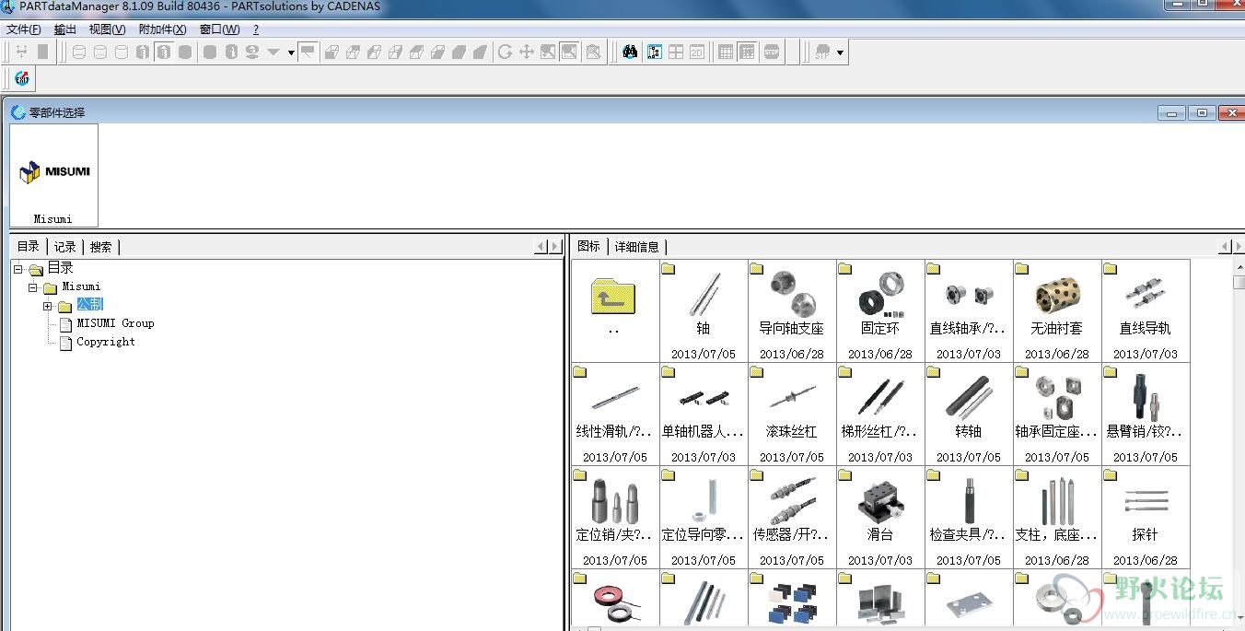Open search with the binoculars icon

click(630, 52)
